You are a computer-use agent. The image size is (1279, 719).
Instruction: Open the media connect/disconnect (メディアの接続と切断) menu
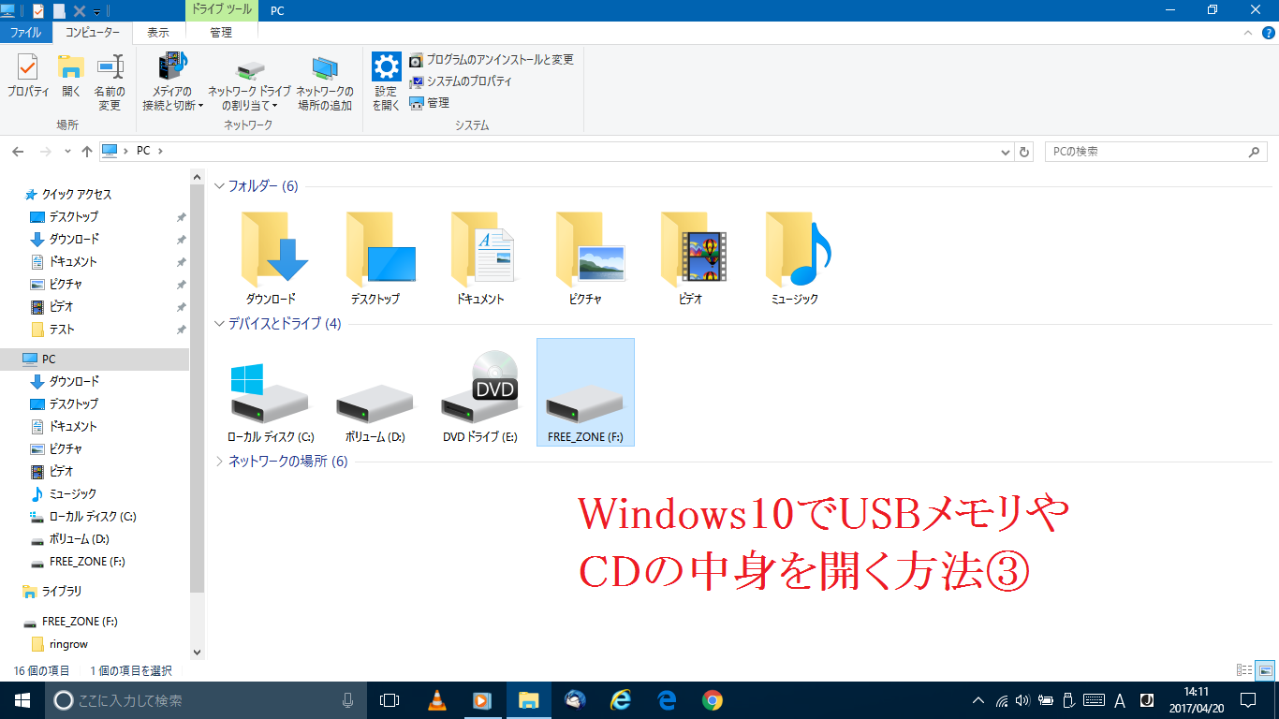(173, 82)
